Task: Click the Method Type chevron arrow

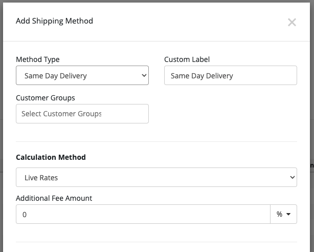Action: (144, 75)
